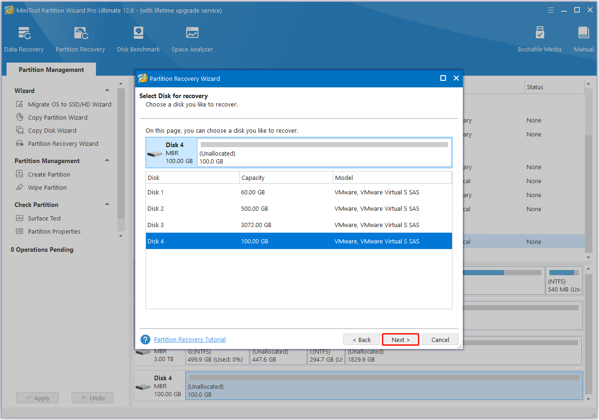Open the title bar hamburger menu
599x420 pixels.
pyautogui.click(x=551, y=10)
